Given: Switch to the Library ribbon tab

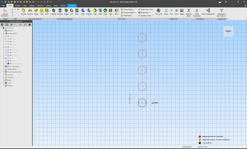Looking at the screenshot, I should [x=48, y=5].
